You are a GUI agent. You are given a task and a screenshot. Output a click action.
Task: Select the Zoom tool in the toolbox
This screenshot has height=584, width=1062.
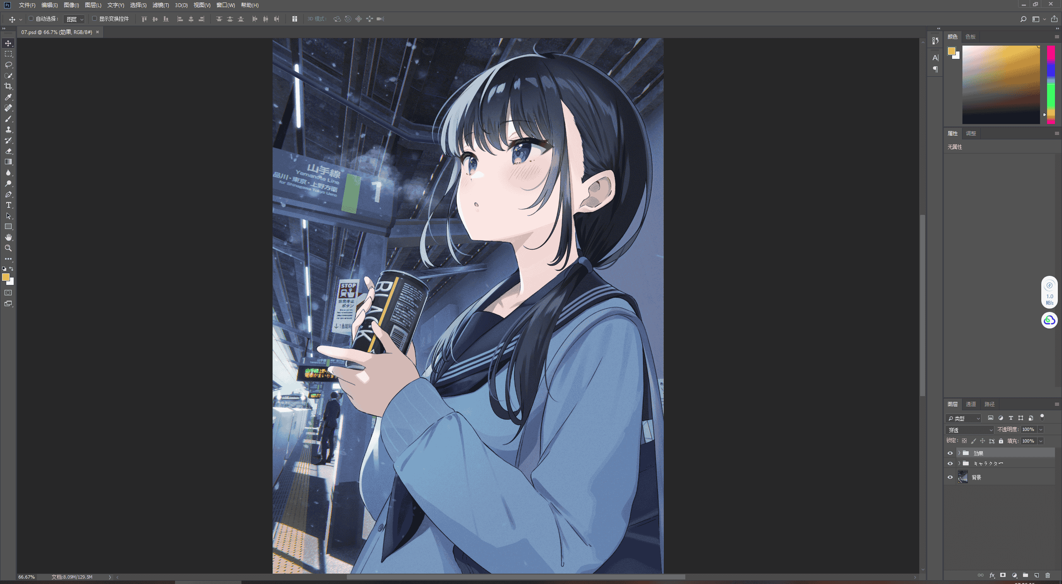[x=8, y=248]
